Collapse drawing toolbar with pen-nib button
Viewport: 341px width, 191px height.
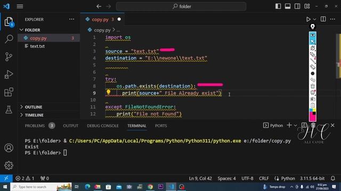(313, 27)
